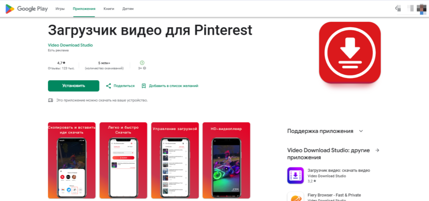This screenshot has width=429, height=201.
Task: Click the Отзывы: 123 тыс. text
Action: point(61,68)
